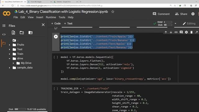The width and height of the screenshot is (199, 112).
Task: Delete the selected cell
Action: point(192,32)
